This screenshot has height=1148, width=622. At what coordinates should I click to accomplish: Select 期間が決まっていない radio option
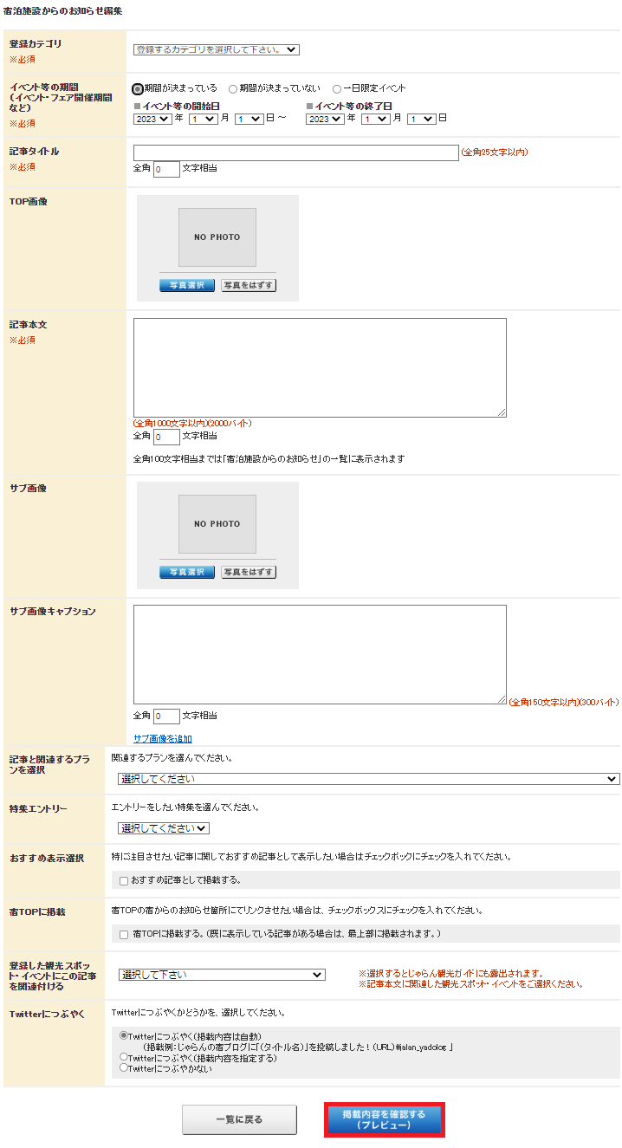pyautogui.click(x=233, y=88)
